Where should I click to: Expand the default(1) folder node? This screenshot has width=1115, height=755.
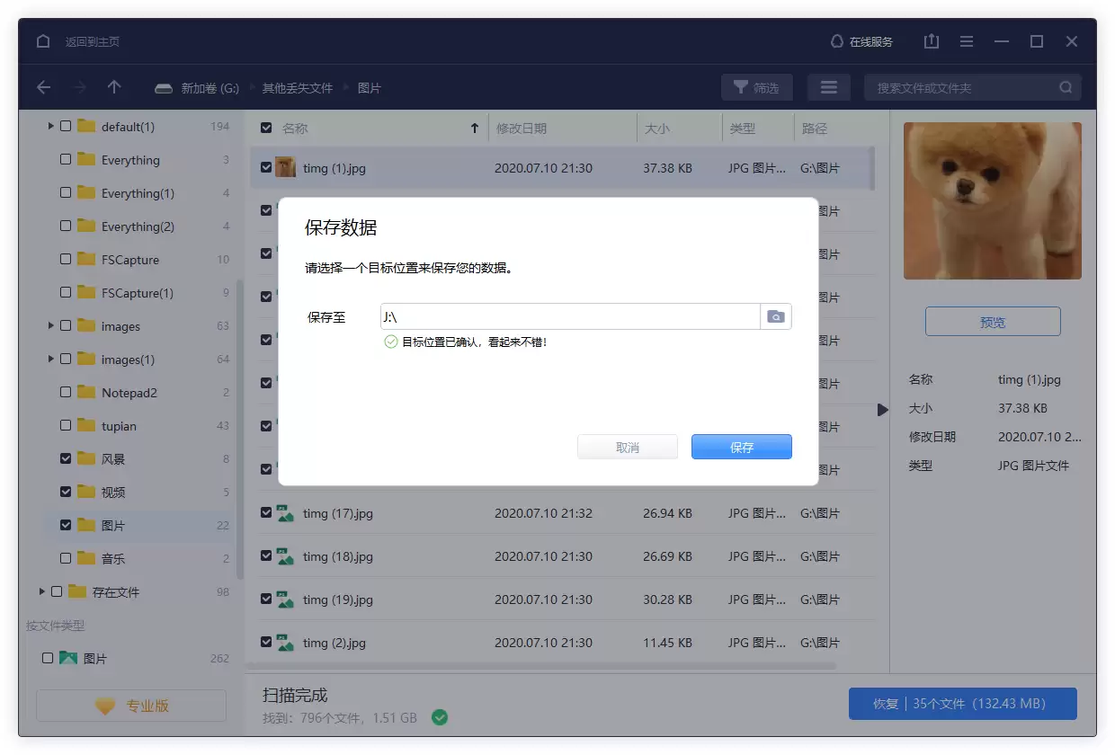coord(51,126)
